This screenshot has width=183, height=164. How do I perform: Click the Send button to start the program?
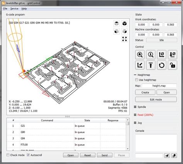105,155
